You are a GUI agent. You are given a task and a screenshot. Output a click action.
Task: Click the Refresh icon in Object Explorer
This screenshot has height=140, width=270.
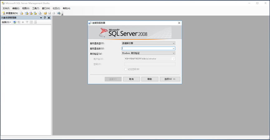point(31,22)
